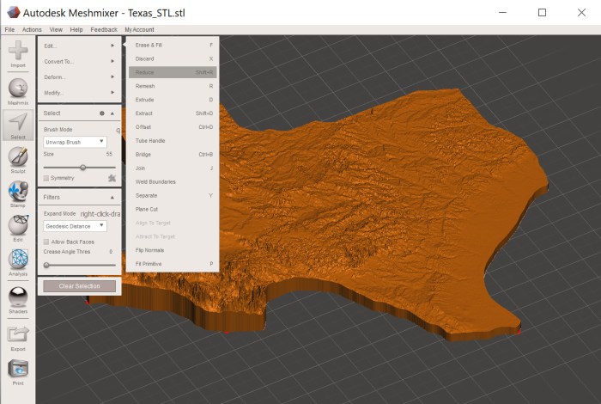Click the Brush Mode label
Viewport: 601px width, 404px height.
tap(58, 129)
